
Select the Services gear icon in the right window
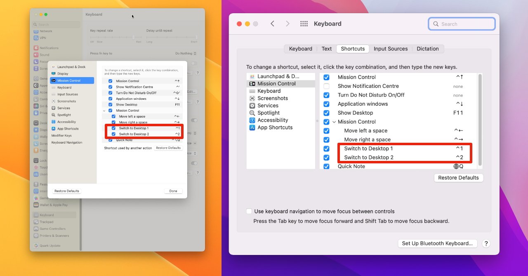coord(252,106)
